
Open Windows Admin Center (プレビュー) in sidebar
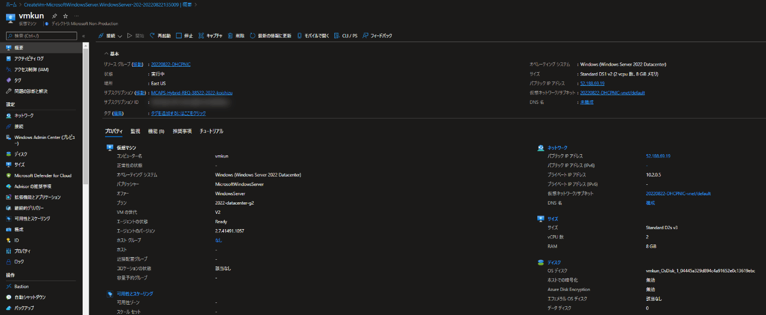coord(41,140)
